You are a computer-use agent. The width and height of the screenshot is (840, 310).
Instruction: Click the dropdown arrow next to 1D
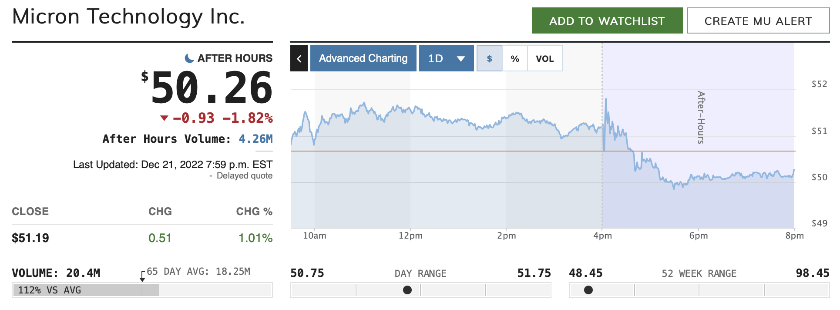pos(461,59)
